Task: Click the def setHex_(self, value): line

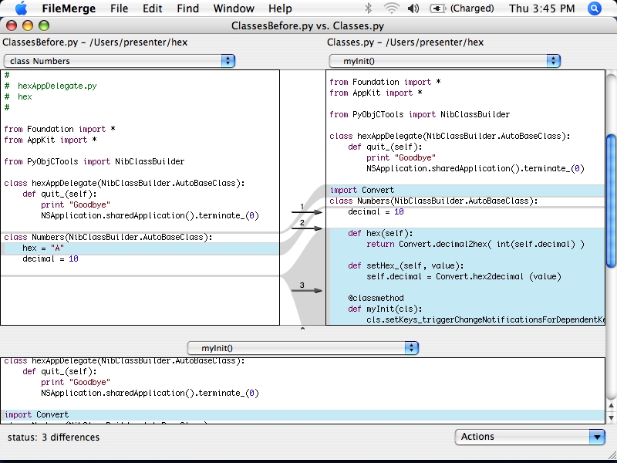Action: [406, 265]
